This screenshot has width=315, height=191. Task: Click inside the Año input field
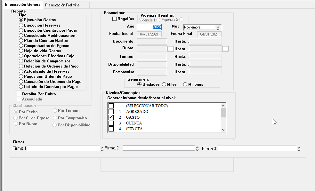tap(149, 27)
